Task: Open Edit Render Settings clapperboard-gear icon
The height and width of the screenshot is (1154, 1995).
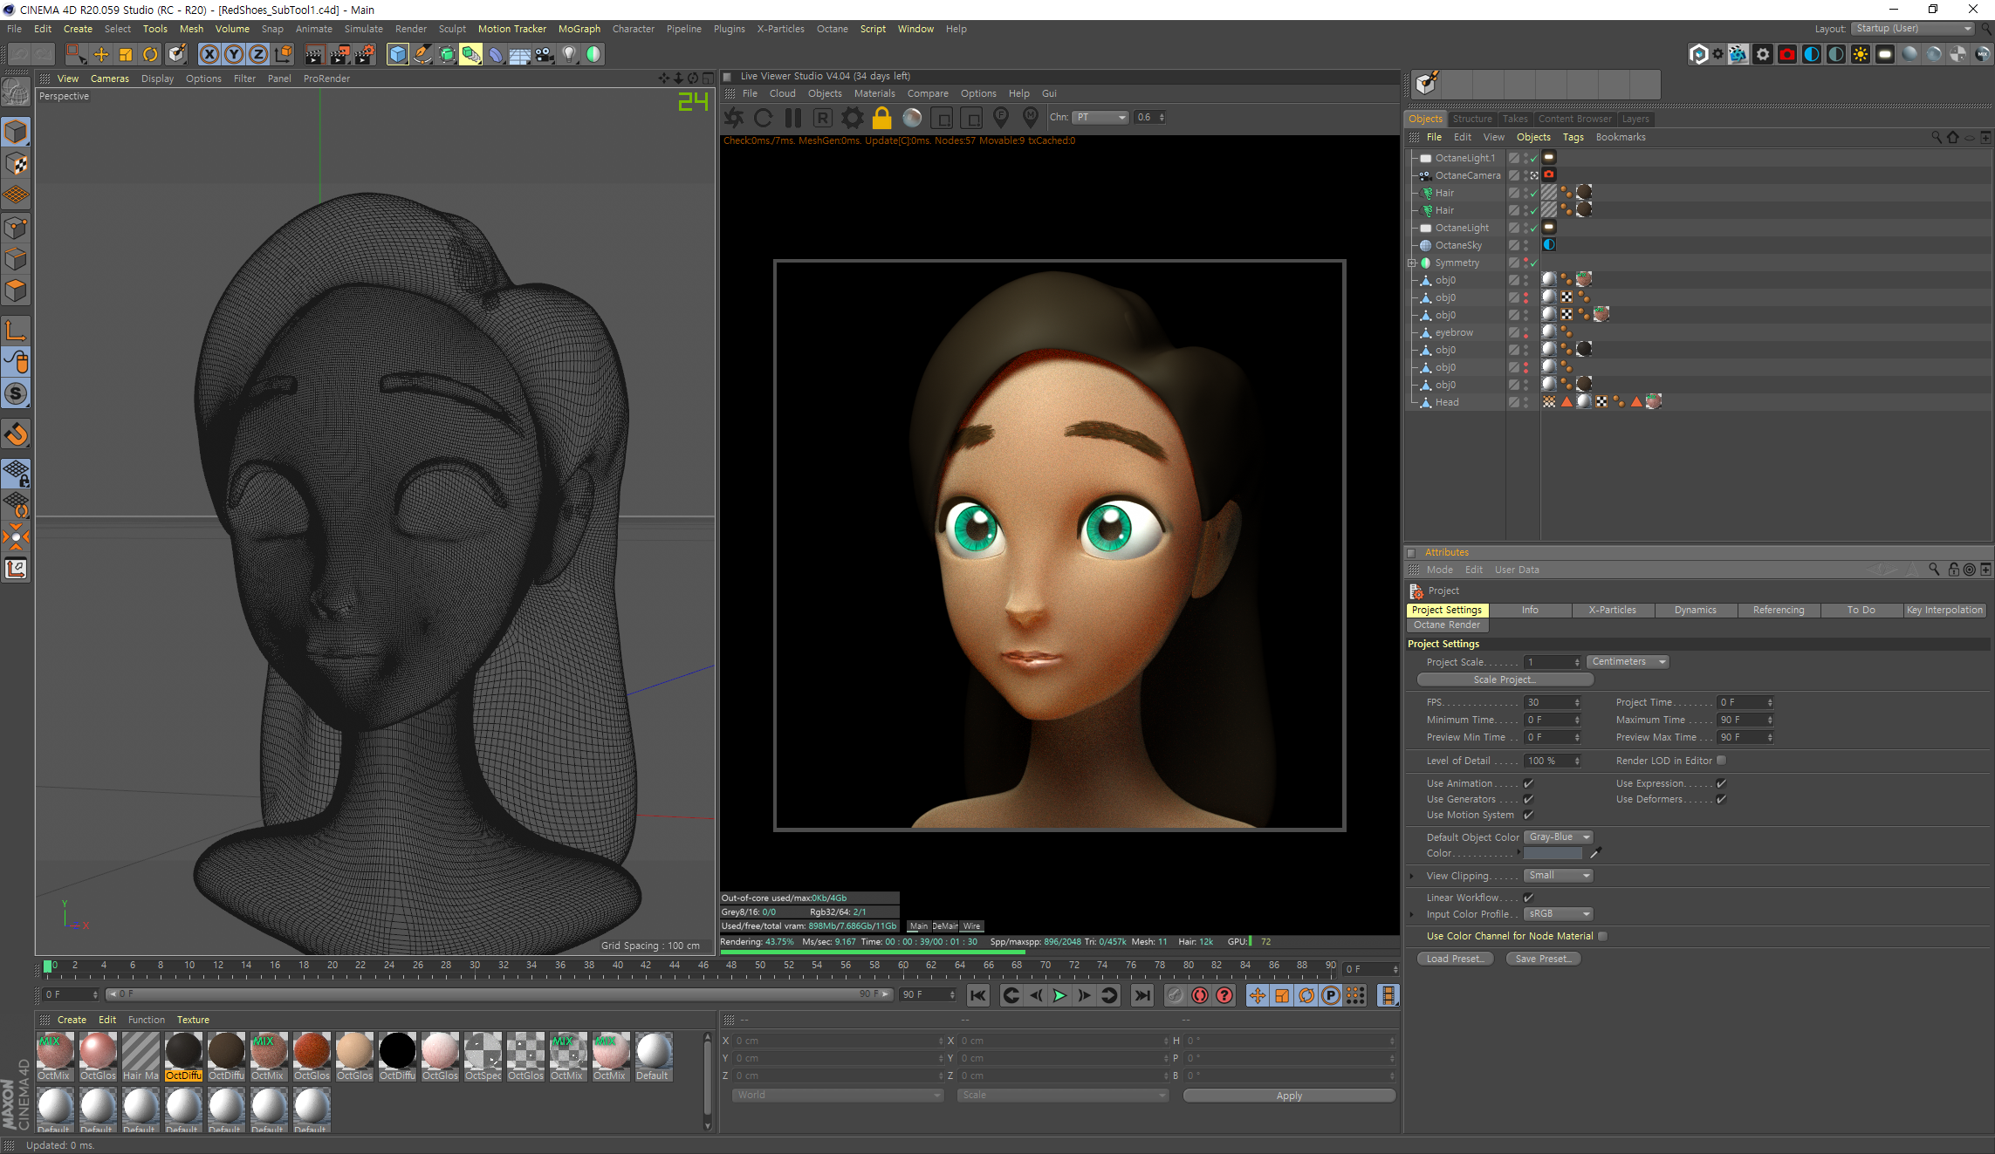Action: [x=364, y=54]
